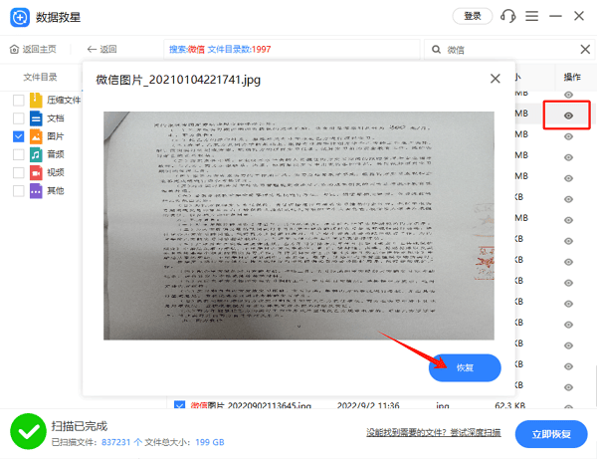Click the 数据救星 app logo

pyautogui.click(x=18, y=17)
